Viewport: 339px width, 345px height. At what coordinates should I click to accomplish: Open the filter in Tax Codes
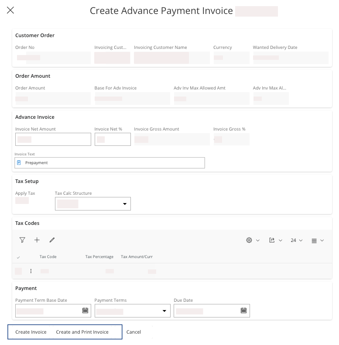(22, 240)
